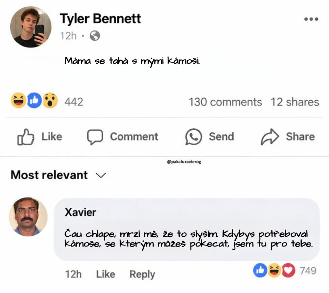Click the globe public-privacy icon
This screenshot has width=329, height=293.
[x=95, y=36]
